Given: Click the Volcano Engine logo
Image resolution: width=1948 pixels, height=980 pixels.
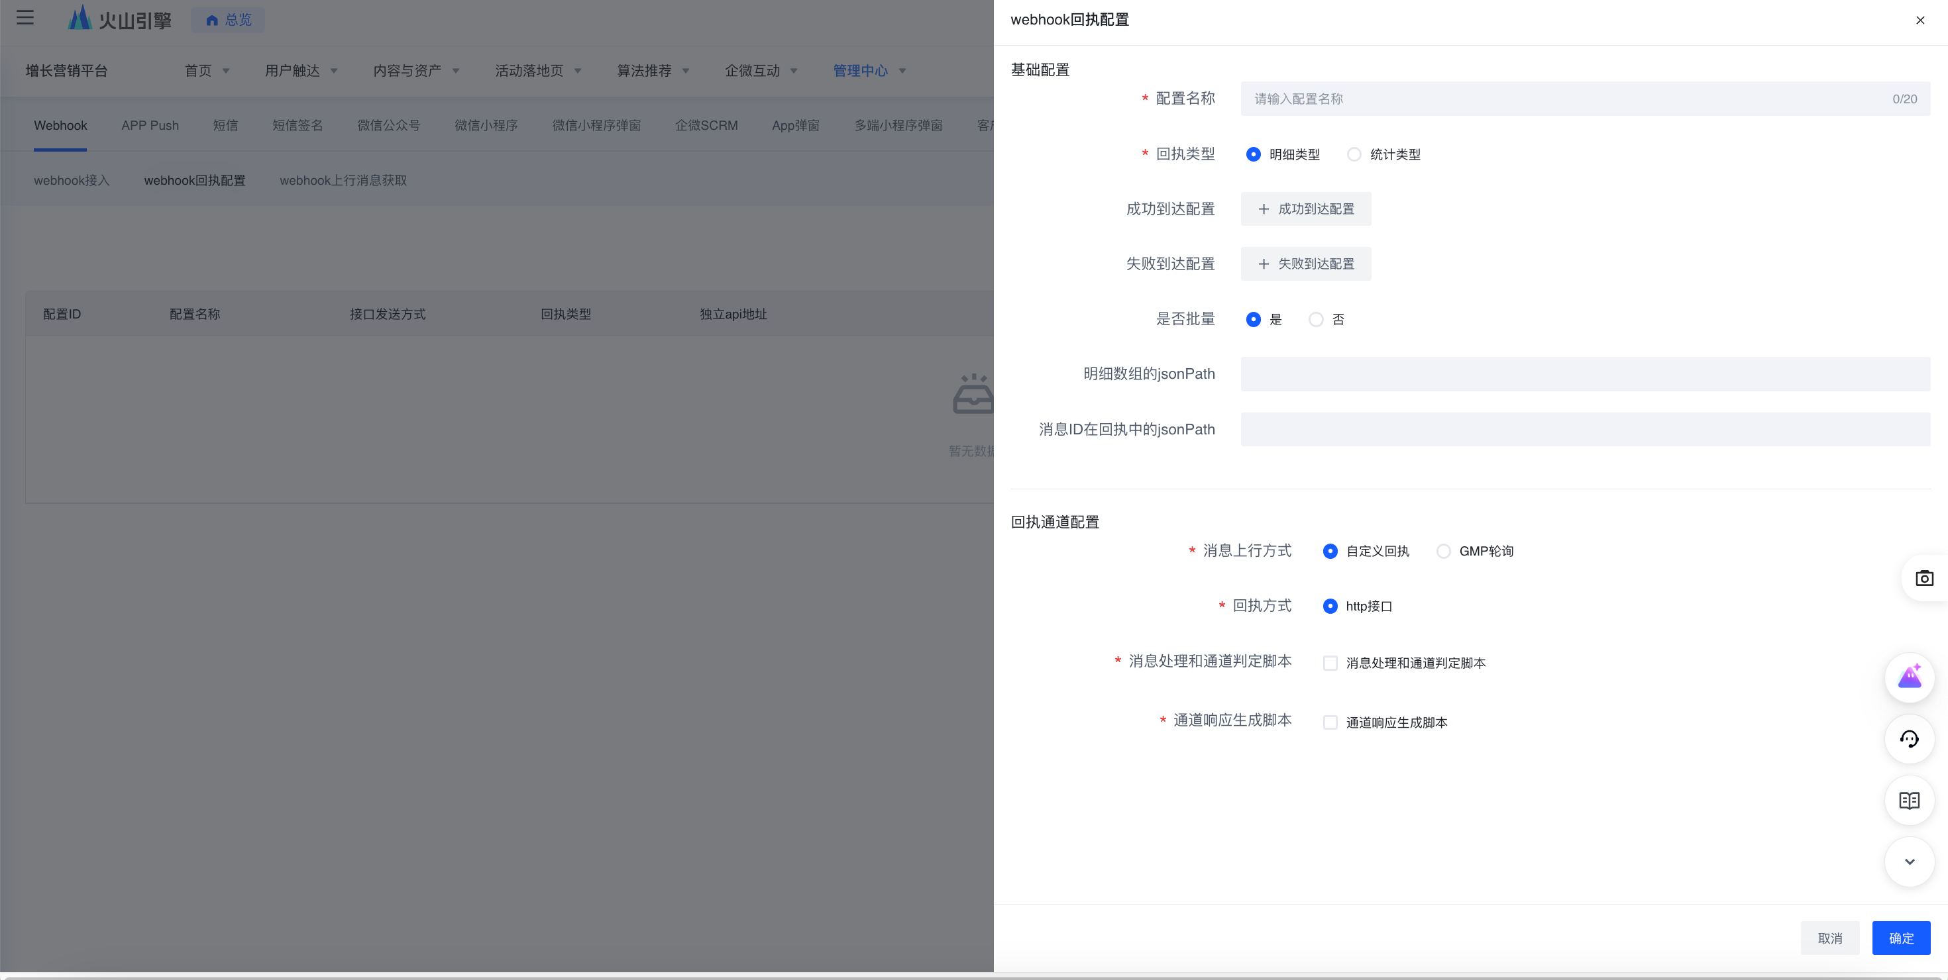Looking at the screenshot, I should point(119,18).
